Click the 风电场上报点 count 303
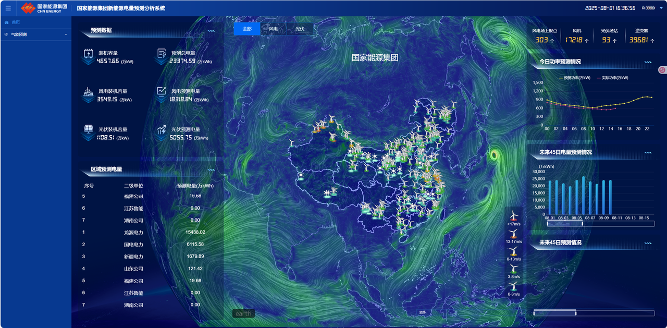 click(x=541, y=40)
